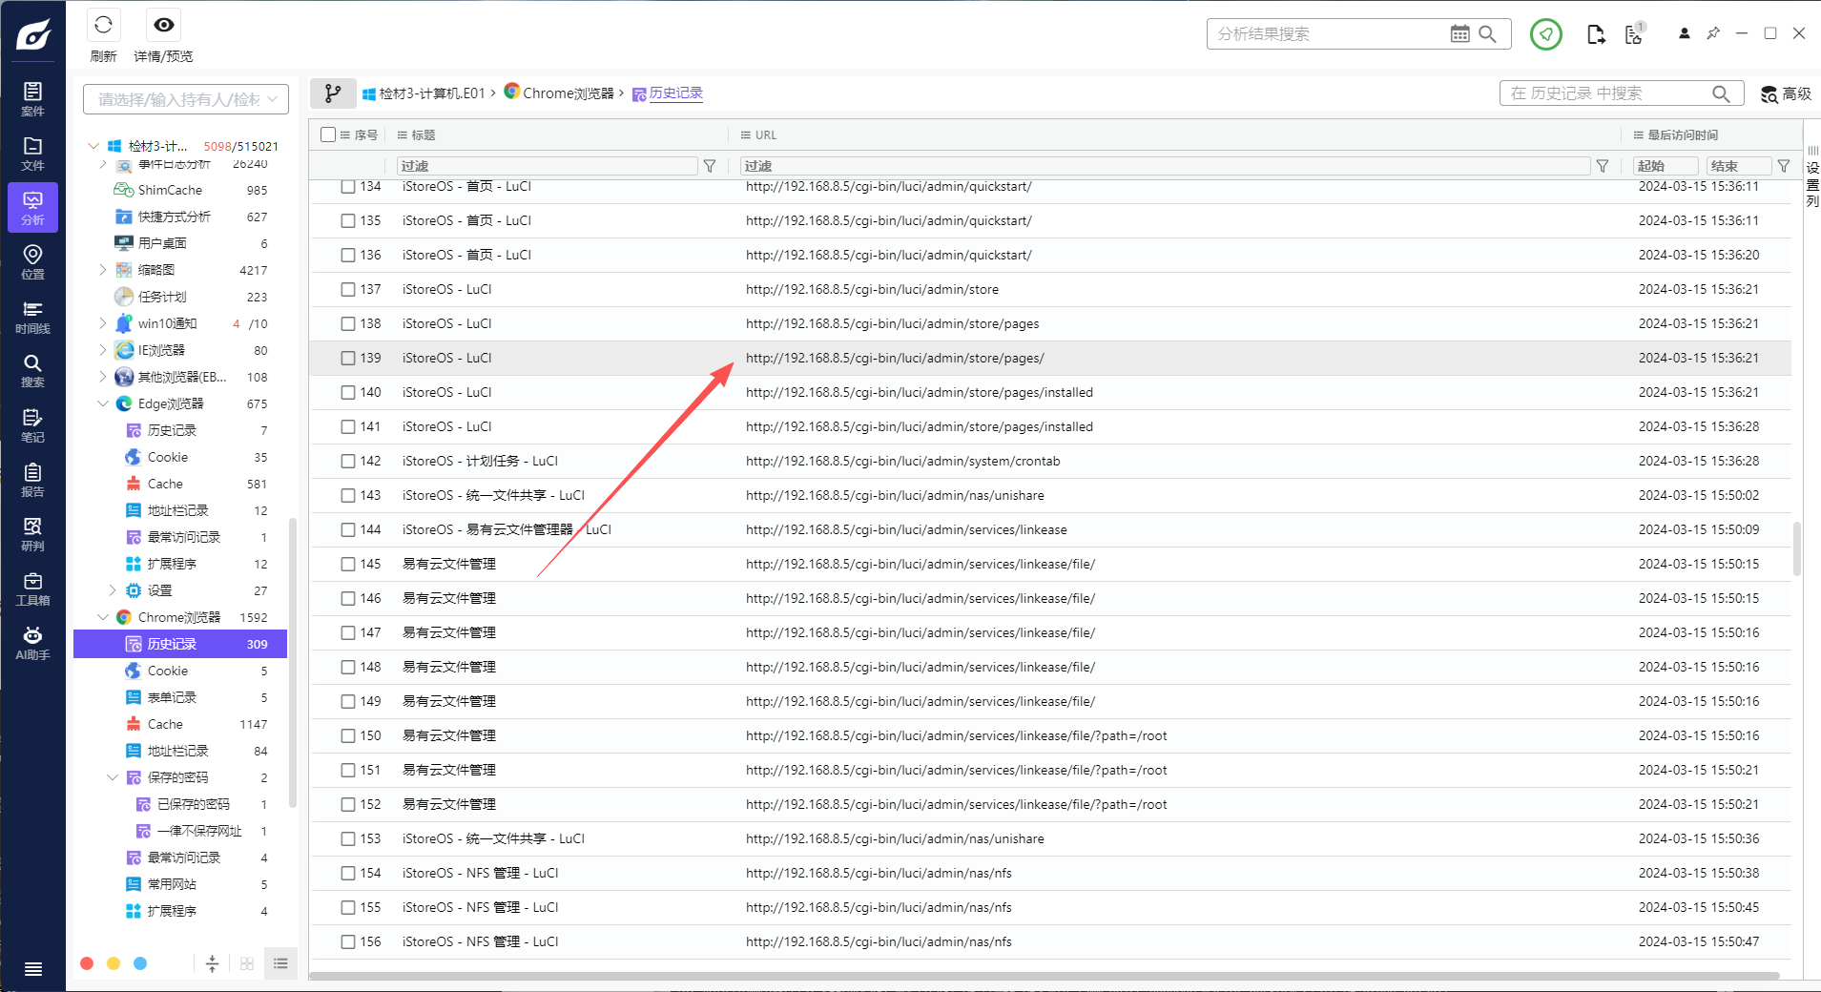Toggle the select-all checkbox in header
The height and width of the screenshot is (992, 1821).
click(x=328, y=134)
